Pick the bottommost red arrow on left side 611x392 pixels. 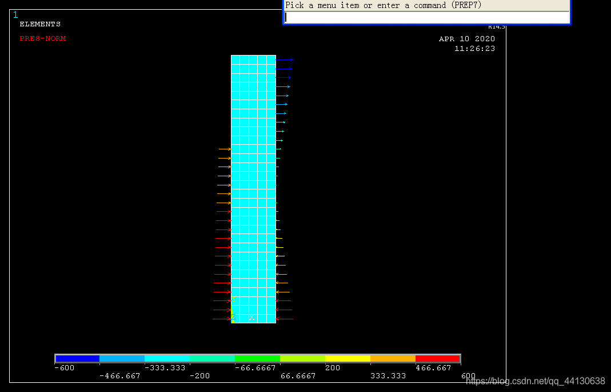222,319
